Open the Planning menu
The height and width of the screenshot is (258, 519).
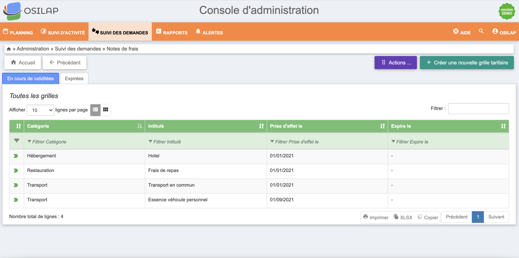point(18,32)
